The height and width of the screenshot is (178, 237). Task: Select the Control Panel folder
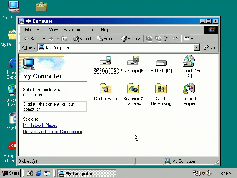tap(106, 89)
